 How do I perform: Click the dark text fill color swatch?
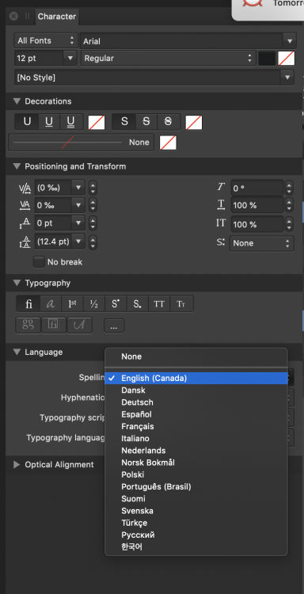(x=267, y=59)
